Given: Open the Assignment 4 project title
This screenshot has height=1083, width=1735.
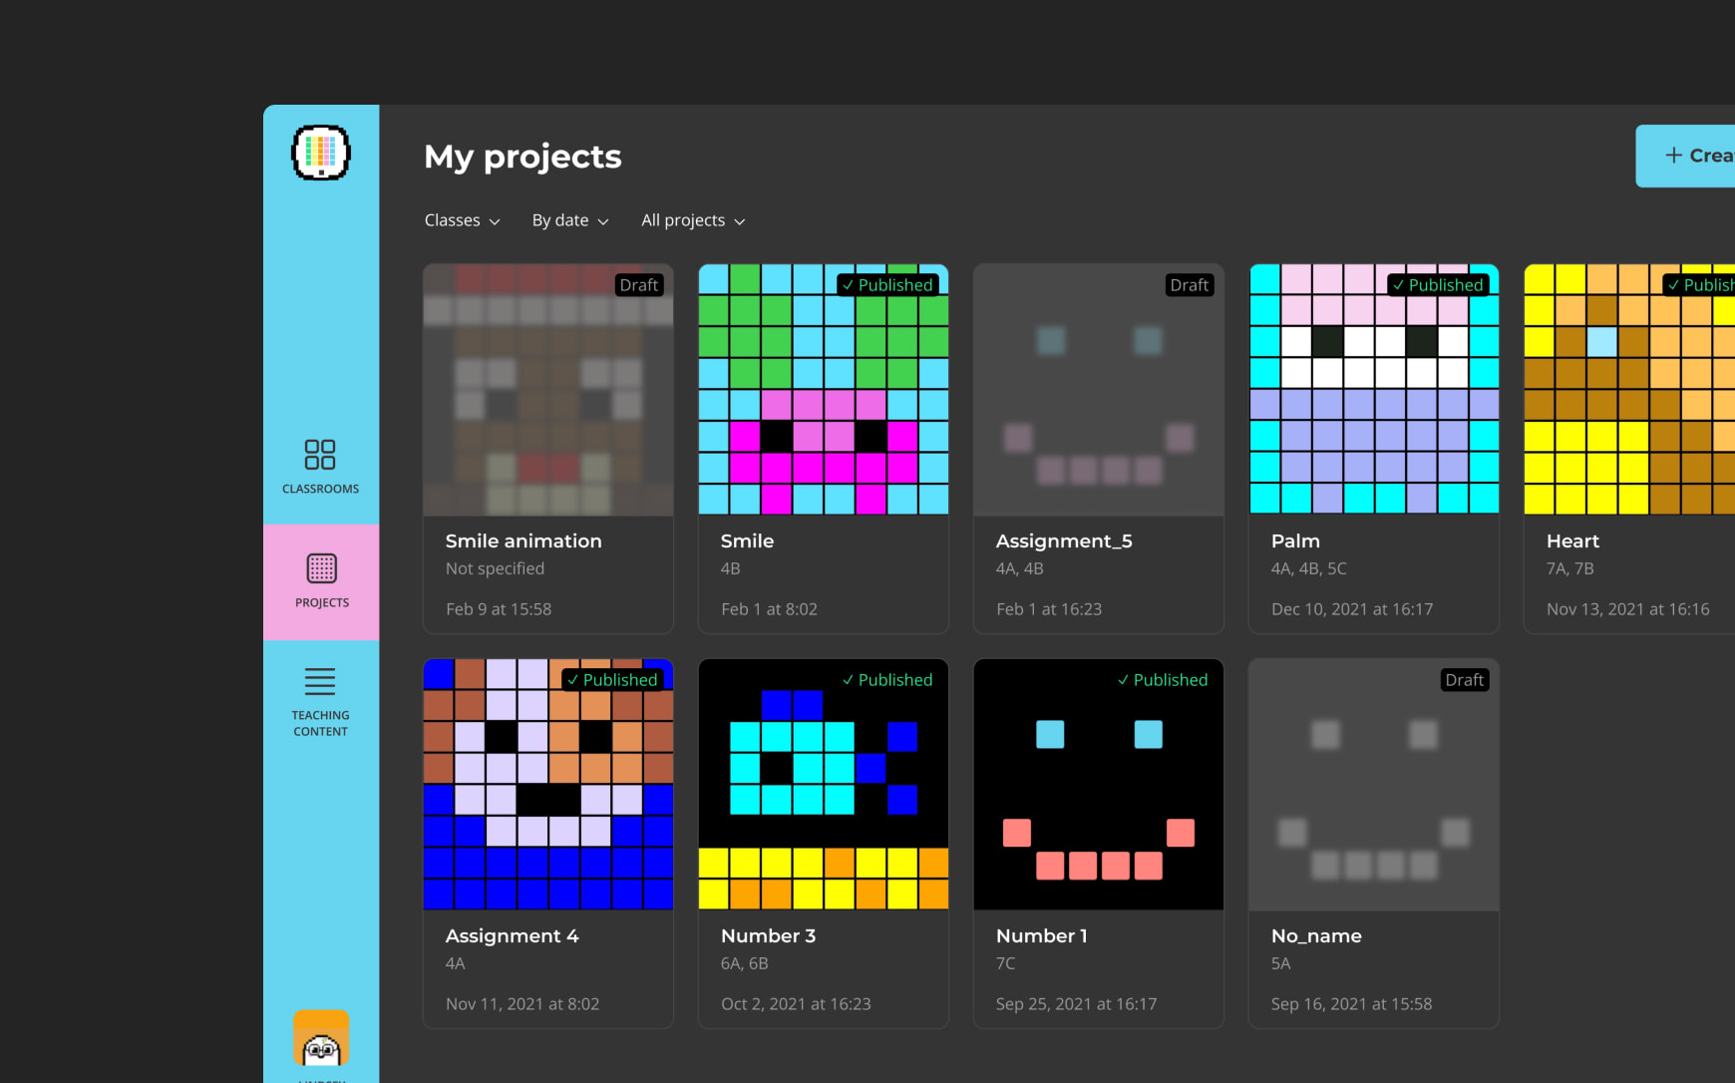Looking at the screenshot, I should [x=512, y=935].
